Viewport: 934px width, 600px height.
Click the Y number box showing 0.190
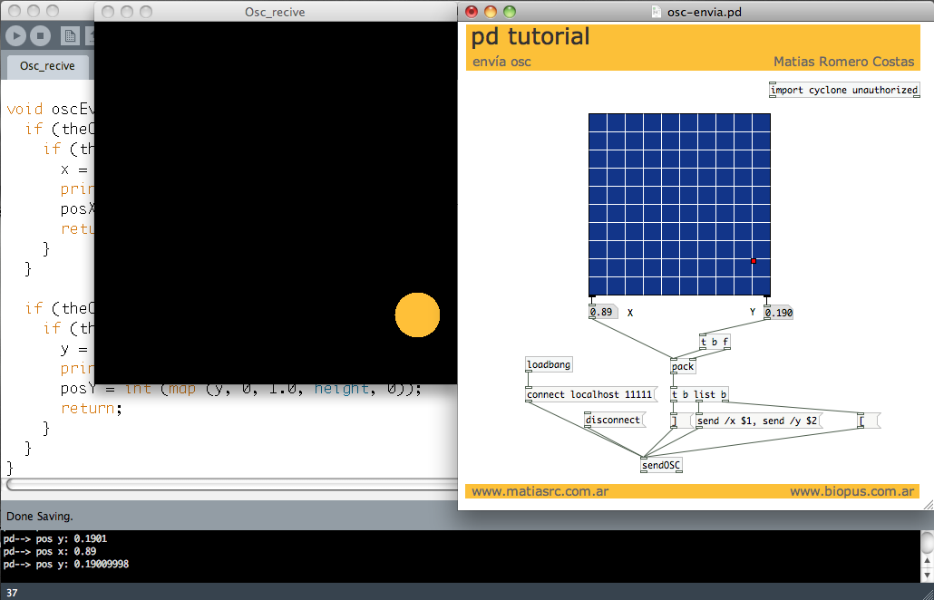coord(778,313)
